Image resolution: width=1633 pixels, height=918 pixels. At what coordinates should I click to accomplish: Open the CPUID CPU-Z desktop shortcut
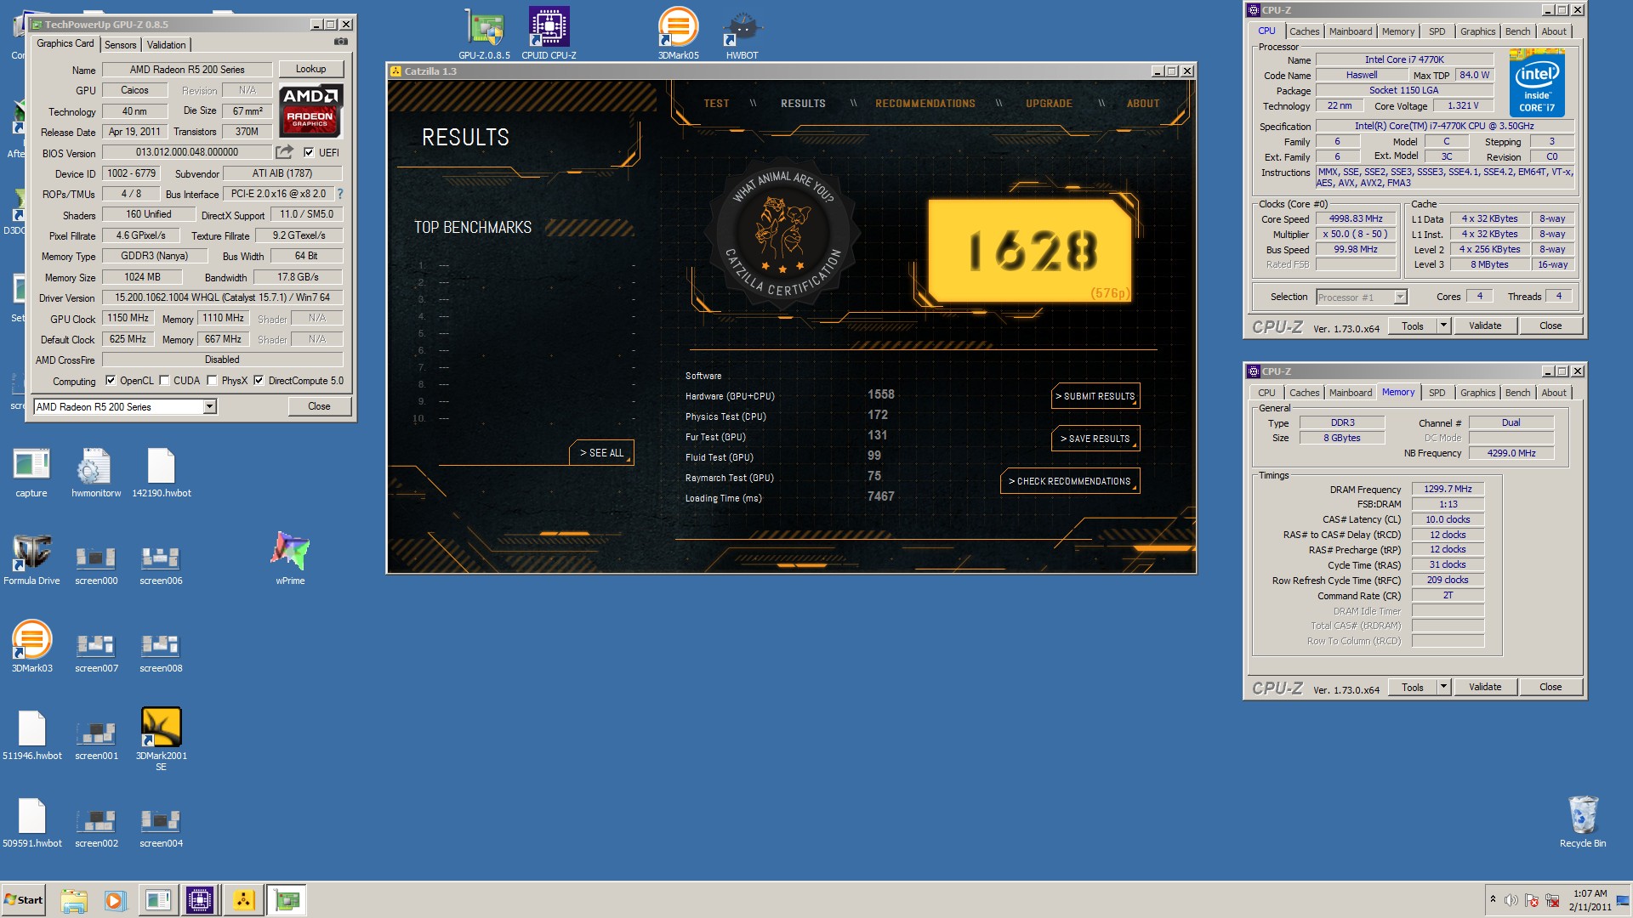549,34
